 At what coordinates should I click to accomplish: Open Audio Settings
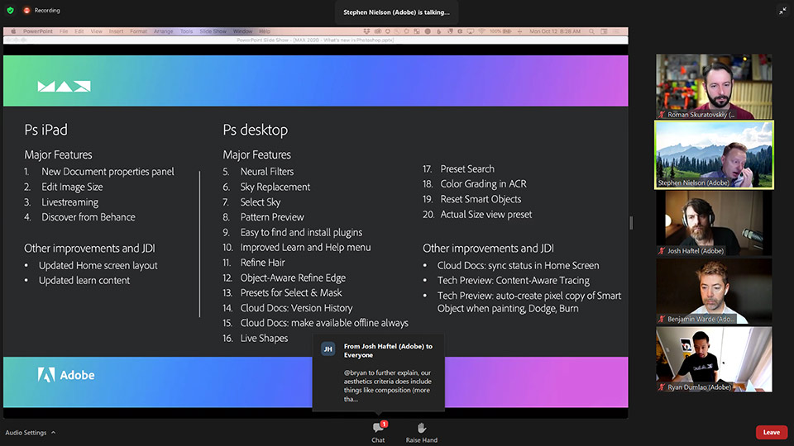(26, 432)
